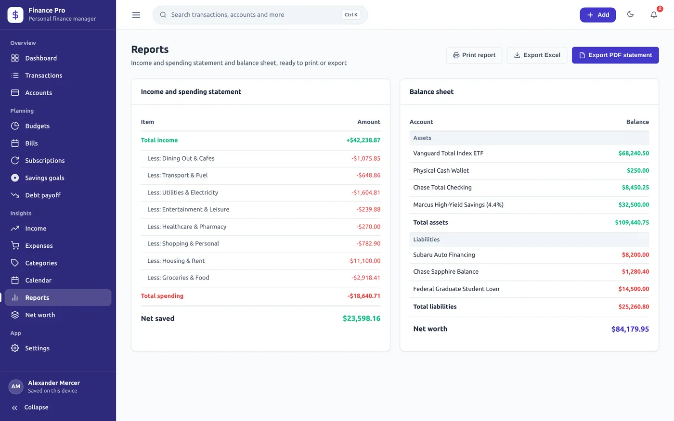
Task: Click the Debt payoff trend icon
Action: point(15,195)
